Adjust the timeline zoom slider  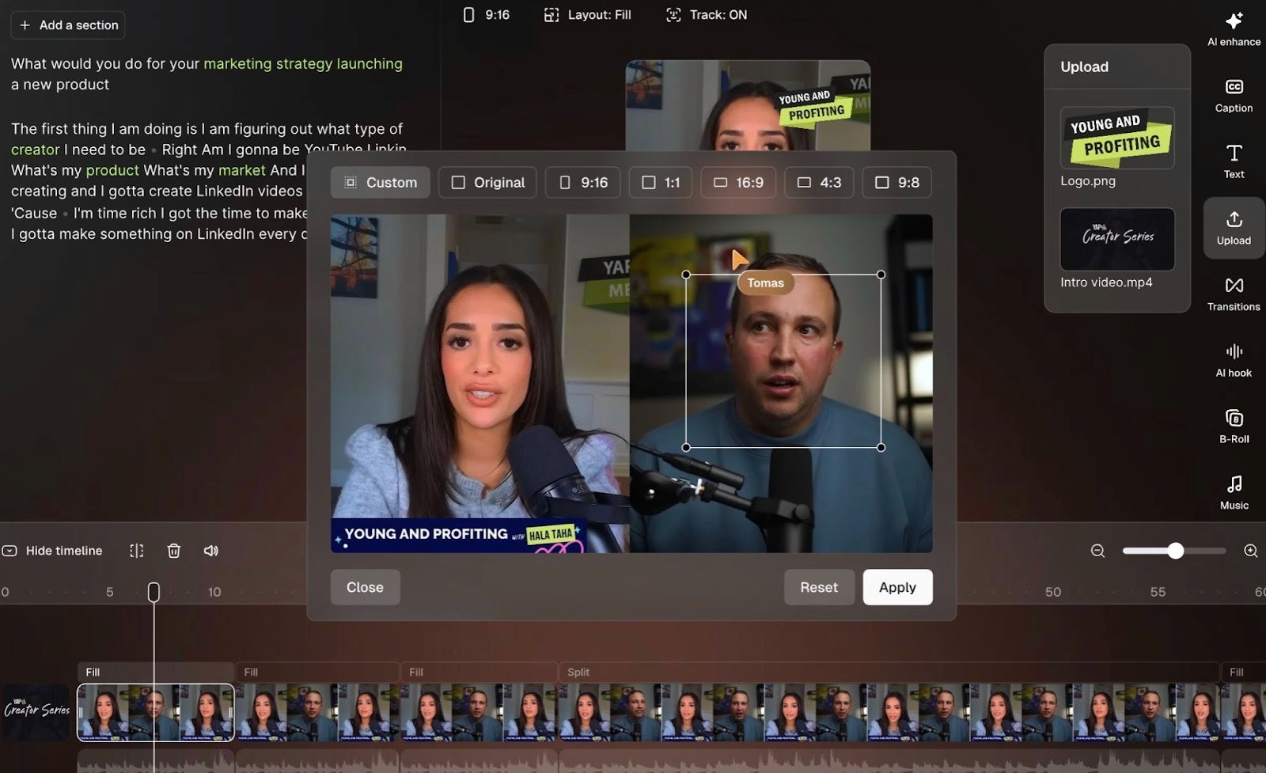coord(1175,550)
